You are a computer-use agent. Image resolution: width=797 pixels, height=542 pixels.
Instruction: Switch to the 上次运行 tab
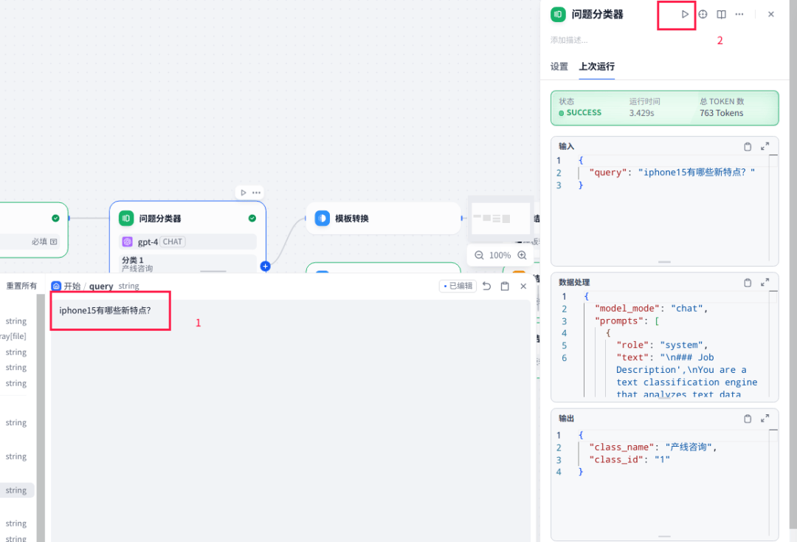(596, 66)
